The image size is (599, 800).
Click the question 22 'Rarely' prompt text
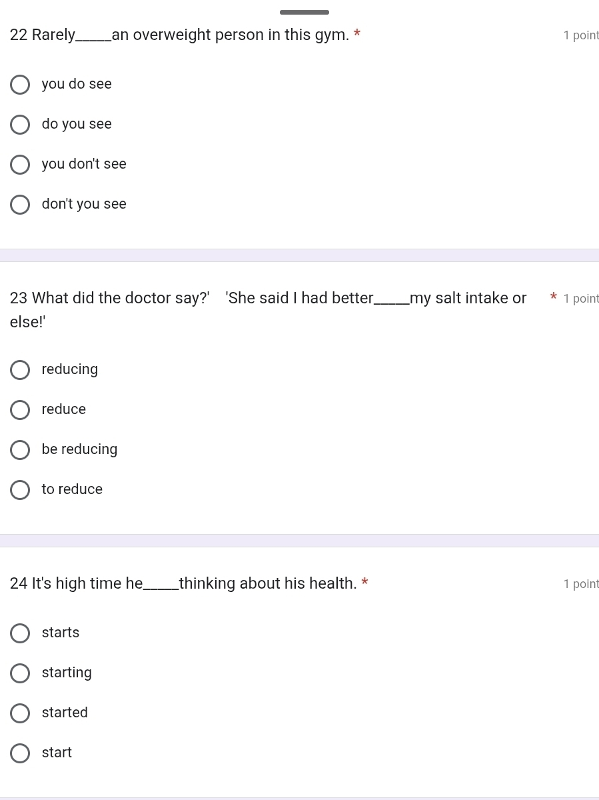pyautogui.click(x=180, y=35)
